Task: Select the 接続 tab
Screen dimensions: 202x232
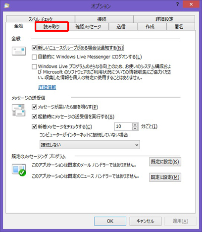Action: coord(104,19)
